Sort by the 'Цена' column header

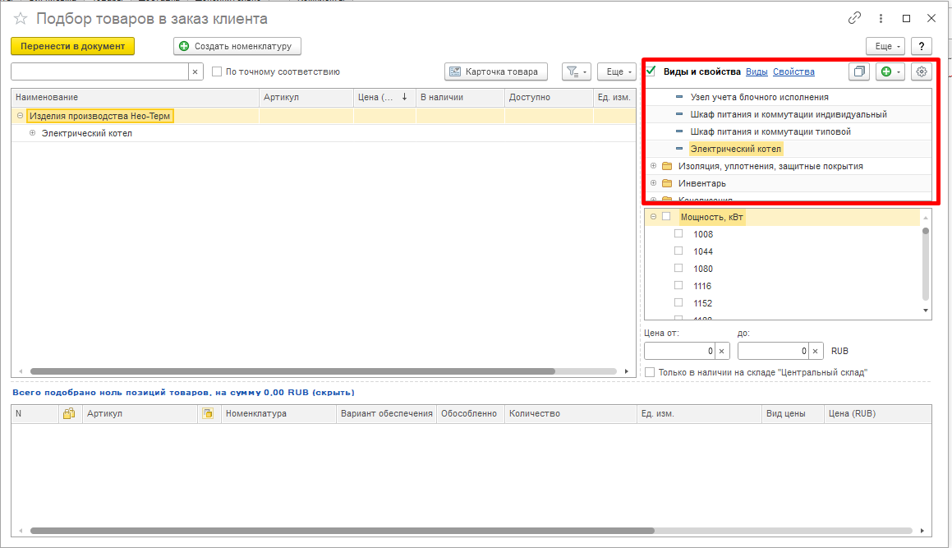[384, 97]
